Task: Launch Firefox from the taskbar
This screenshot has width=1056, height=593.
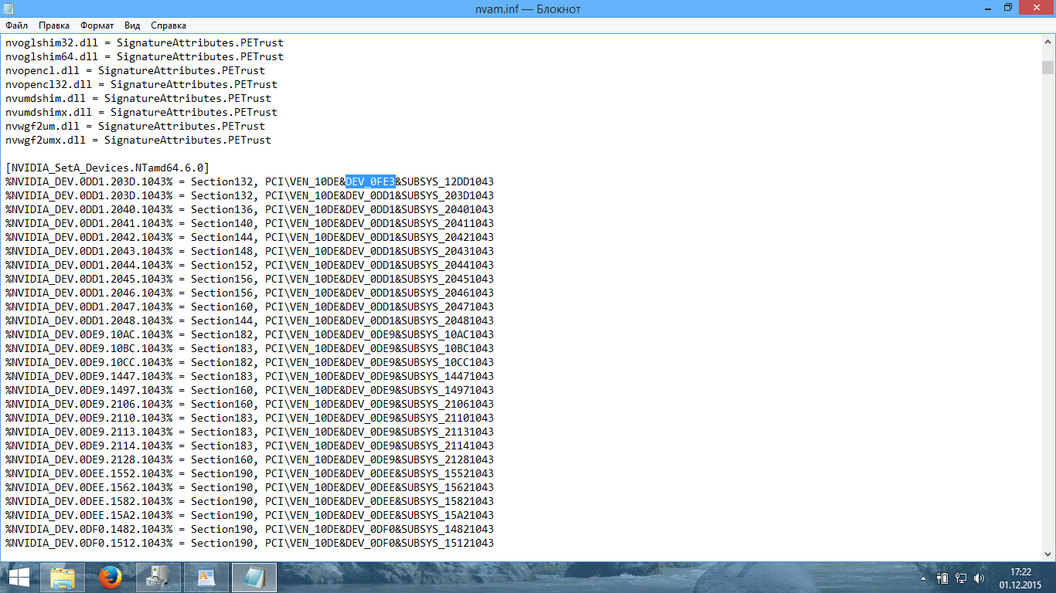Action: coord(111,577)
